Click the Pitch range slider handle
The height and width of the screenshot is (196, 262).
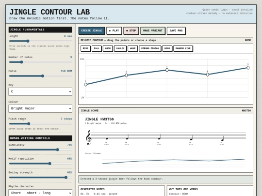pos(29,124)
